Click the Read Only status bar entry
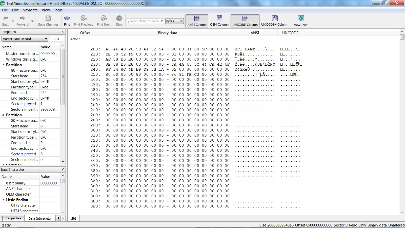The width and height of the screenshot is (405, 228). (x=357, y=225)
